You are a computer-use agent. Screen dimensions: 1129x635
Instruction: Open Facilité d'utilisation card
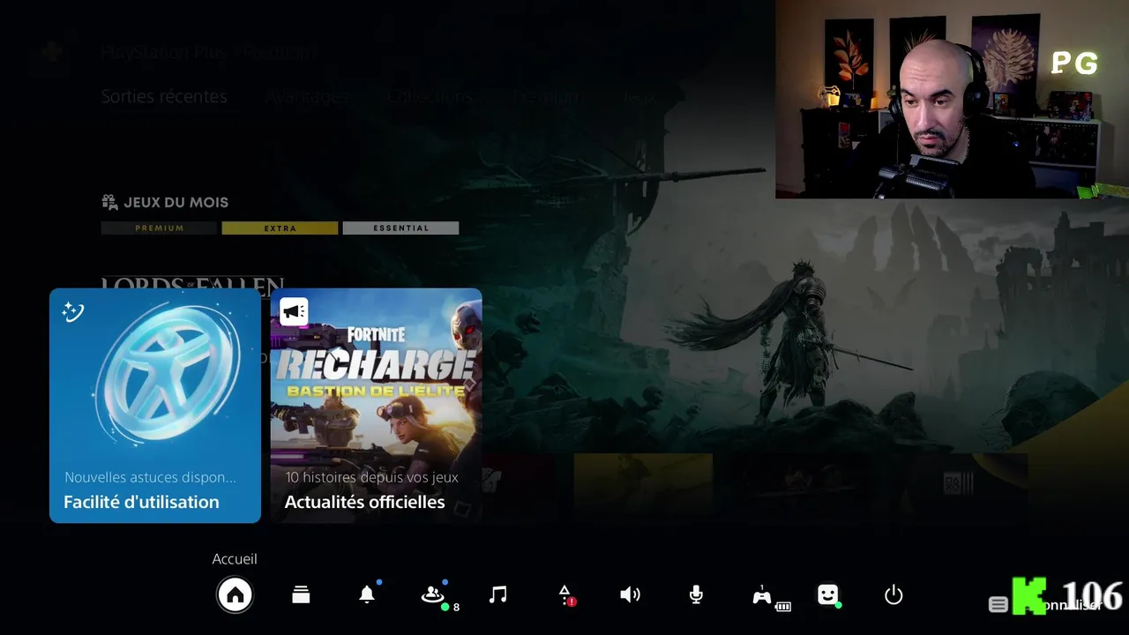coord(155,406)
